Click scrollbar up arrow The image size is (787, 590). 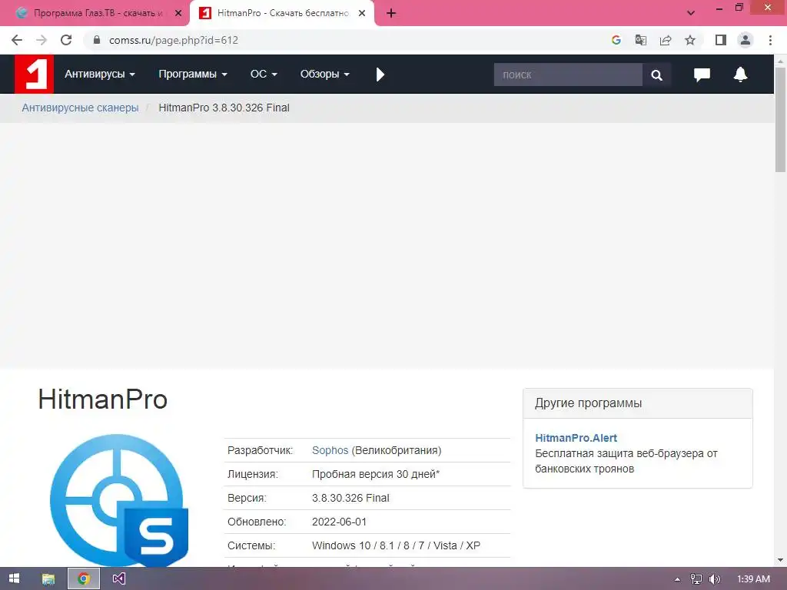click(x=781, y=61)
